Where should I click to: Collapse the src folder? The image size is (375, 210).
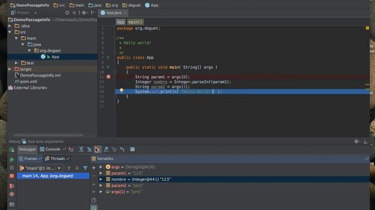[x=10, y=32]
